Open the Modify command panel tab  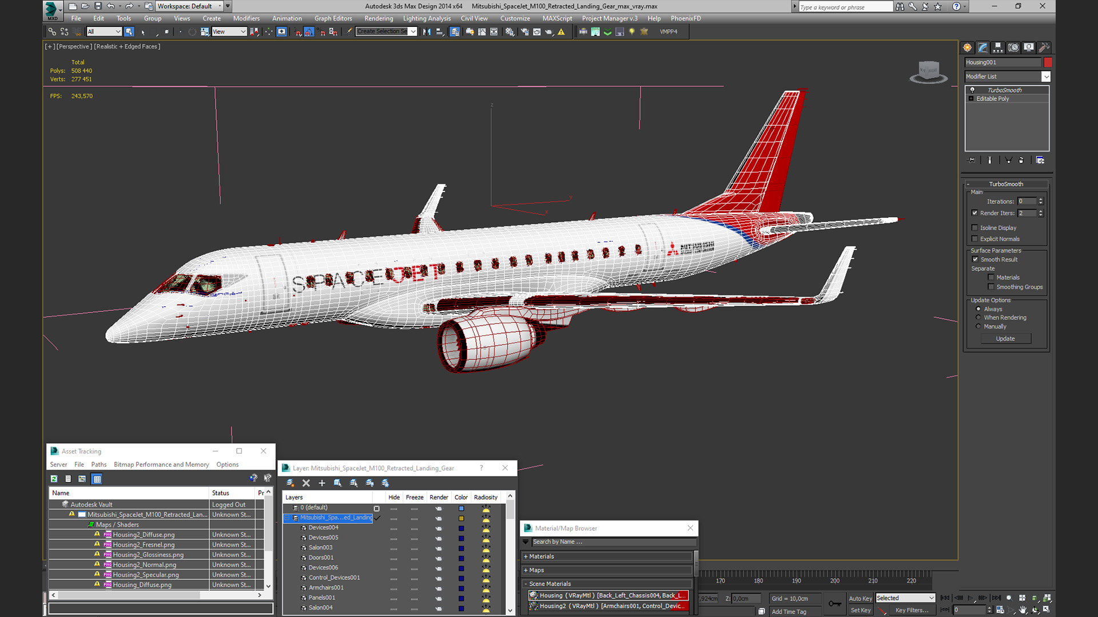[x=982, y=47]
